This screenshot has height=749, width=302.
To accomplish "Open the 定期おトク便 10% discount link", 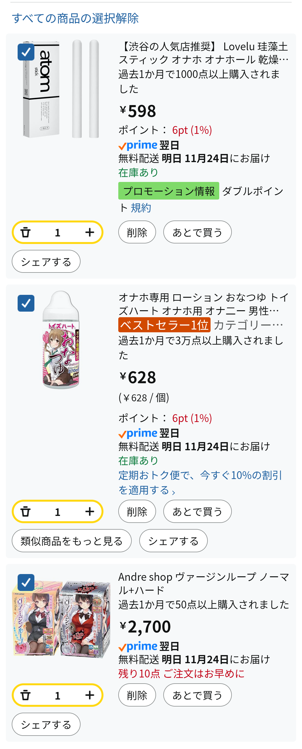I will pyautogui.click(x=200, y=483).
